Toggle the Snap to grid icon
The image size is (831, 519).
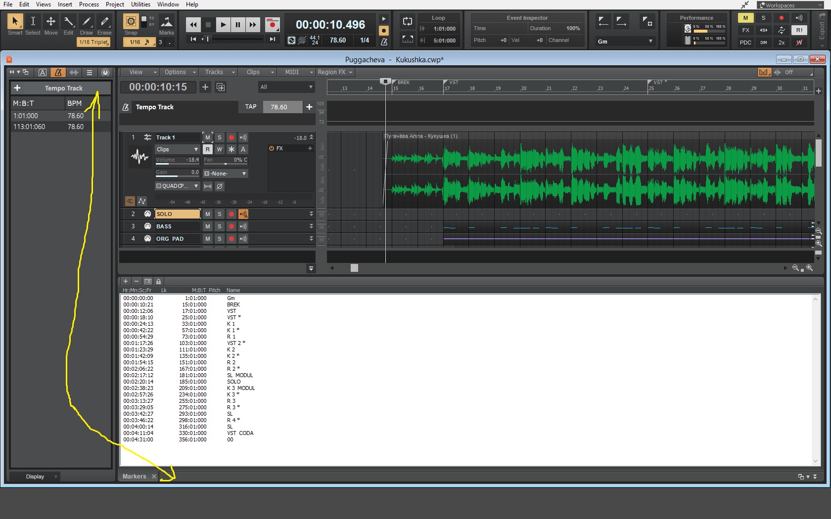click(x=131, y=22)
